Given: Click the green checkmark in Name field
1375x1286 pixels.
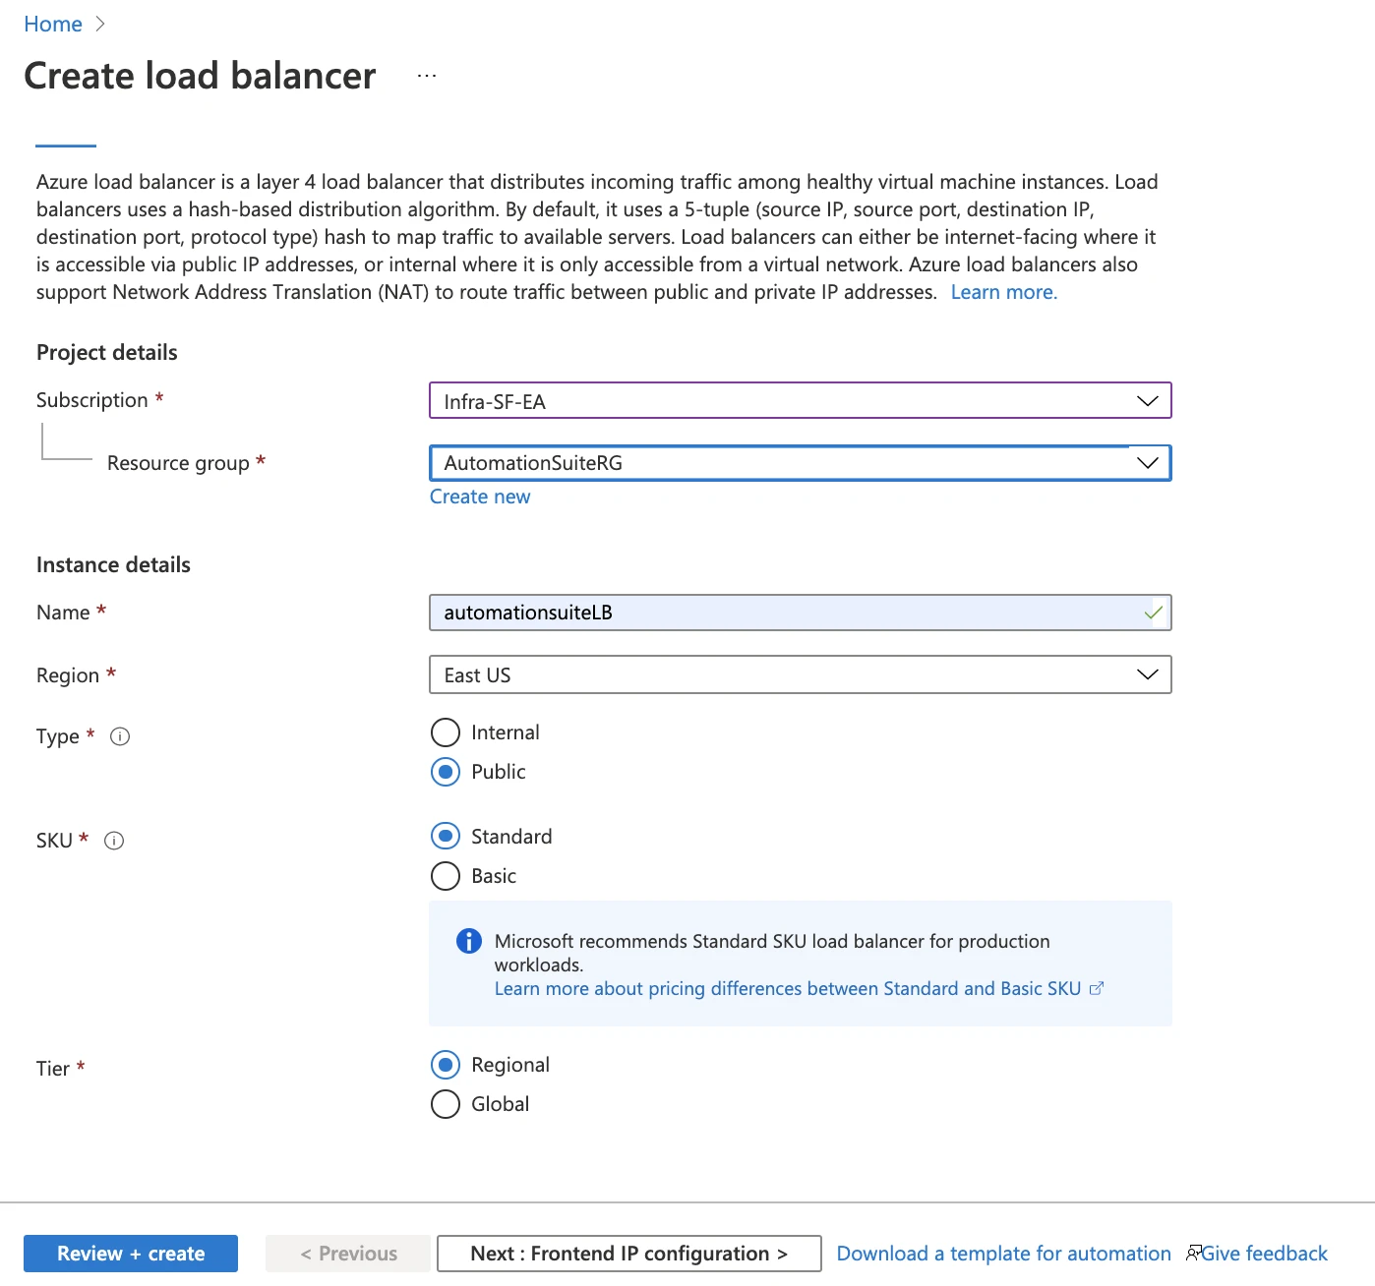Looking at the screenshot, I should (x=1154, y=613).
